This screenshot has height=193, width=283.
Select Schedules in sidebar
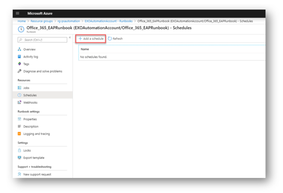click(x=42, y=95)
